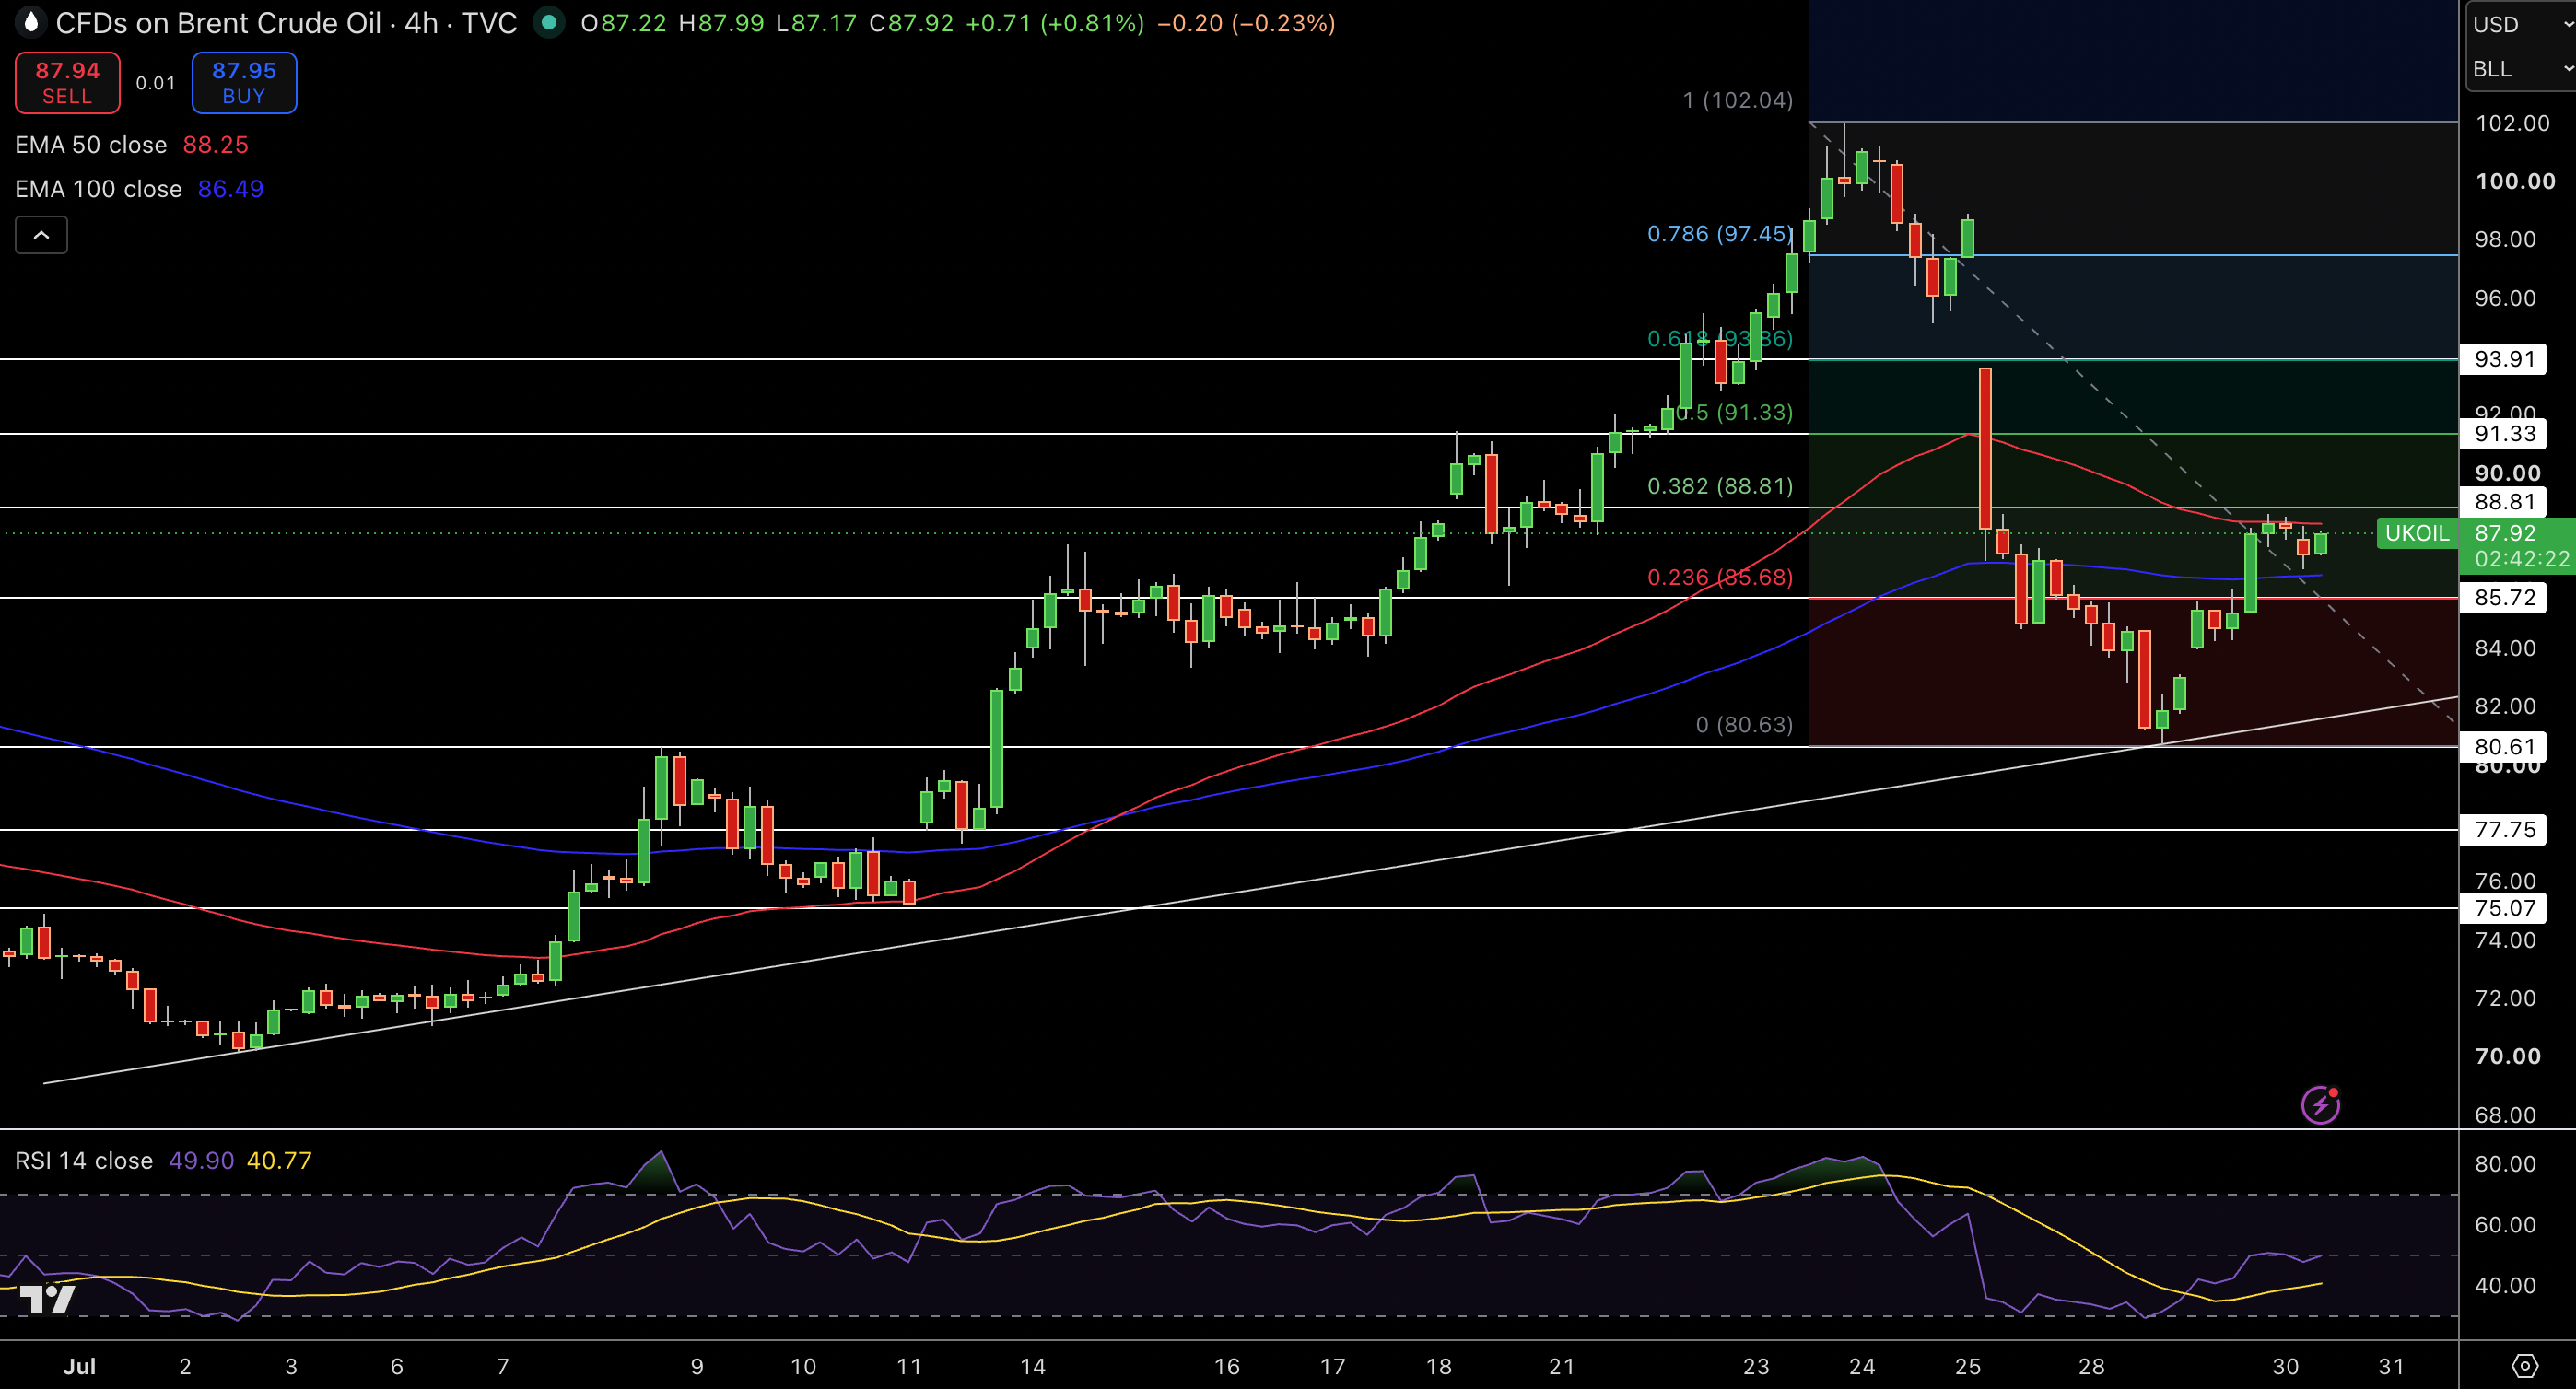The image size is (2576, 1389).
Task: Click the 85.72 price axis label
Action: (2504, 598)
